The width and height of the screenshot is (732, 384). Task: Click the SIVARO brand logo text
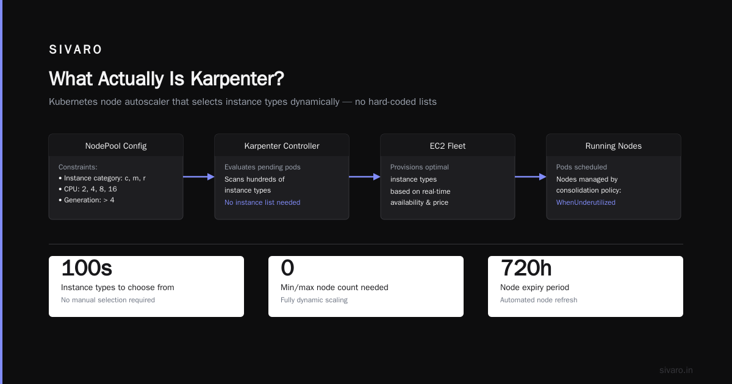[x=76, y=50]
